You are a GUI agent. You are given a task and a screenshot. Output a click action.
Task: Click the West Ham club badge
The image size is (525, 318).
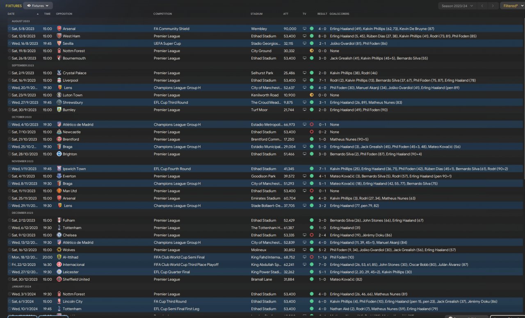click(x=59, y=36)
